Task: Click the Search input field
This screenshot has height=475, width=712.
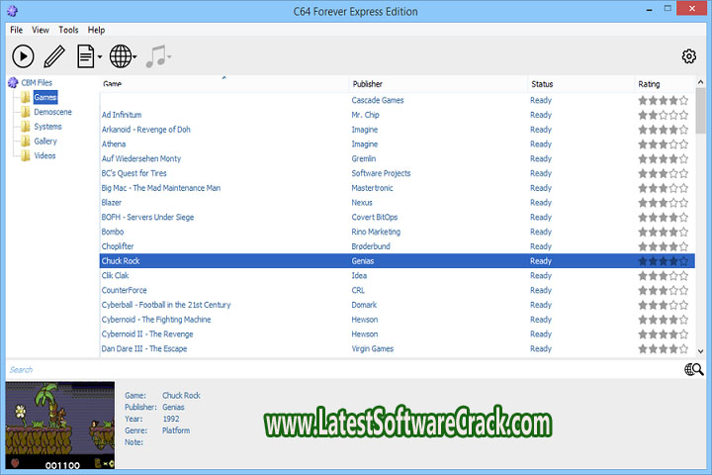Action: tap(343, 369)
